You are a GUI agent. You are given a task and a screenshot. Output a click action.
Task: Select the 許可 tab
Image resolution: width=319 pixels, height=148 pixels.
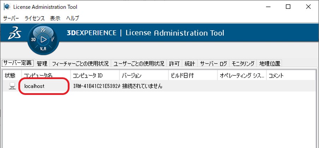174,64
